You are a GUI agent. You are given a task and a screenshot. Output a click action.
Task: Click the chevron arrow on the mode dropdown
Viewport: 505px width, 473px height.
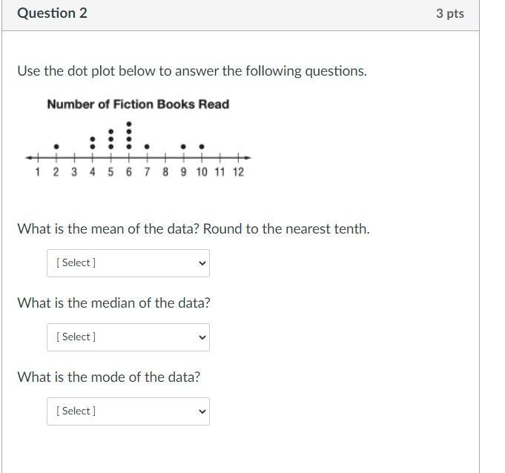pyautogui.click(x=202, y=411)
